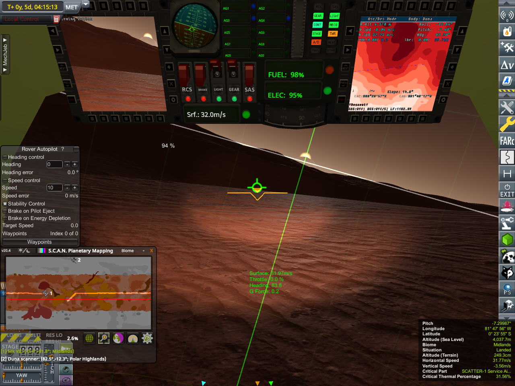Open the SCAN settings gear icon
The width and height of the screenshot is (515, 386).
coord(147,339)
